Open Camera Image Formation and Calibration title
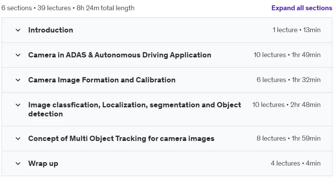The height and width of the screenshot is (178, 334). click(102, 80)
